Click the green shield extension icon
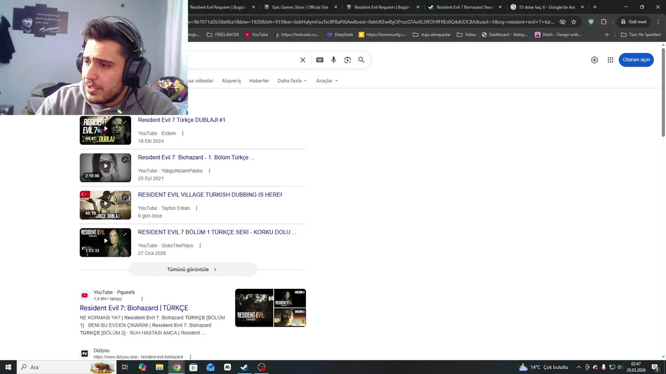The height and width of the screenshot is (374, 666). [x=591, y=22]
